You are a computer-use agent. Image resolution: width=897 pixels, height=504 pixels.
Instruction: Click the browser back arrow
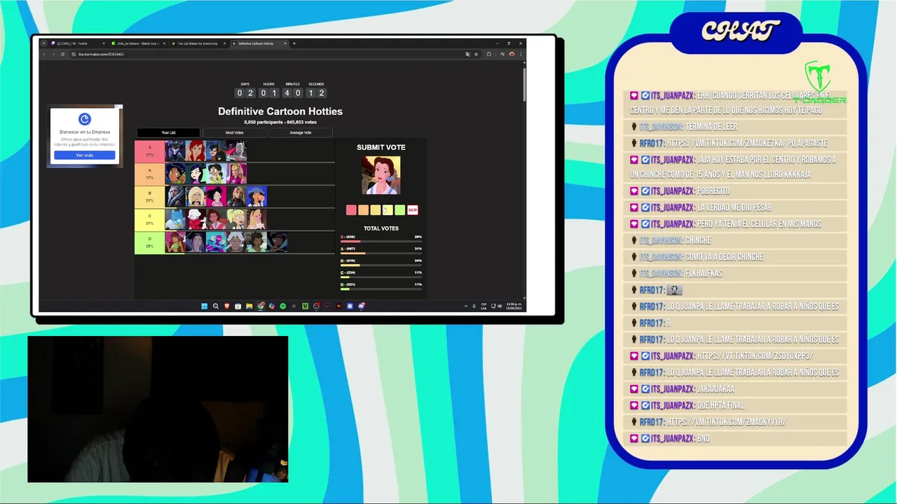[x=45, y=54]
